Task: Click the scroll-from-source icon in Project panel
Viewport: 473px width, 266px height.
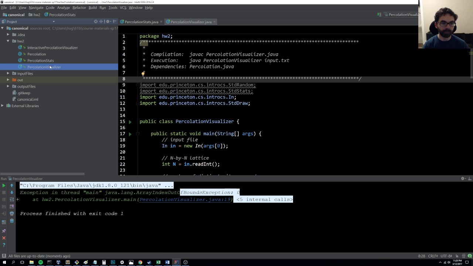Action: click(x=96, y=21)
